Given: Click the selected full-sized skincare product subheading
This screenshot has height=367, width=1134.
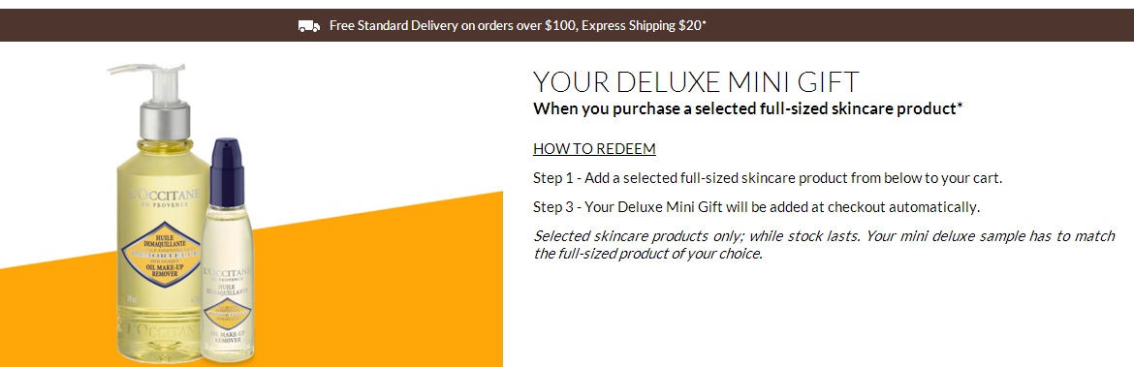Looking at the screenshot, I should pos(748,109).
